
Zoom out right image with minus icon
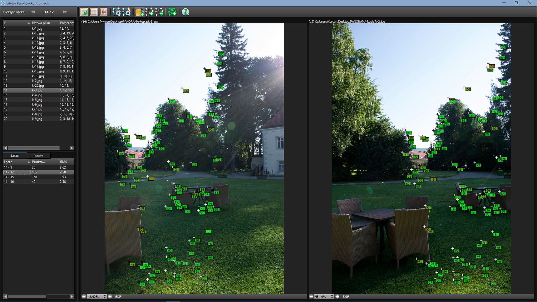point(311,296)
